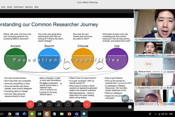This screenshot has width=175, height=117.
Task: Open the Participants panel button
Action: [x=58, y=104]
